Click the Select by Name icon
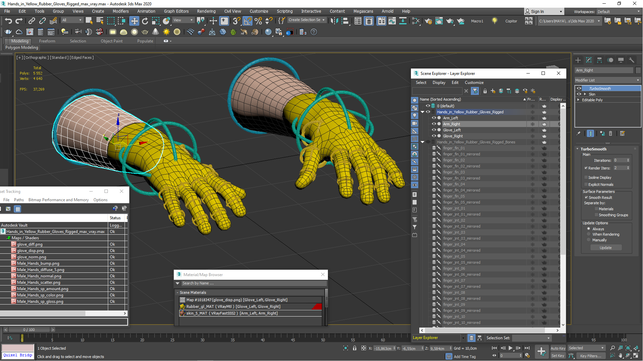 pyautogui.click(x=99, y=21)
